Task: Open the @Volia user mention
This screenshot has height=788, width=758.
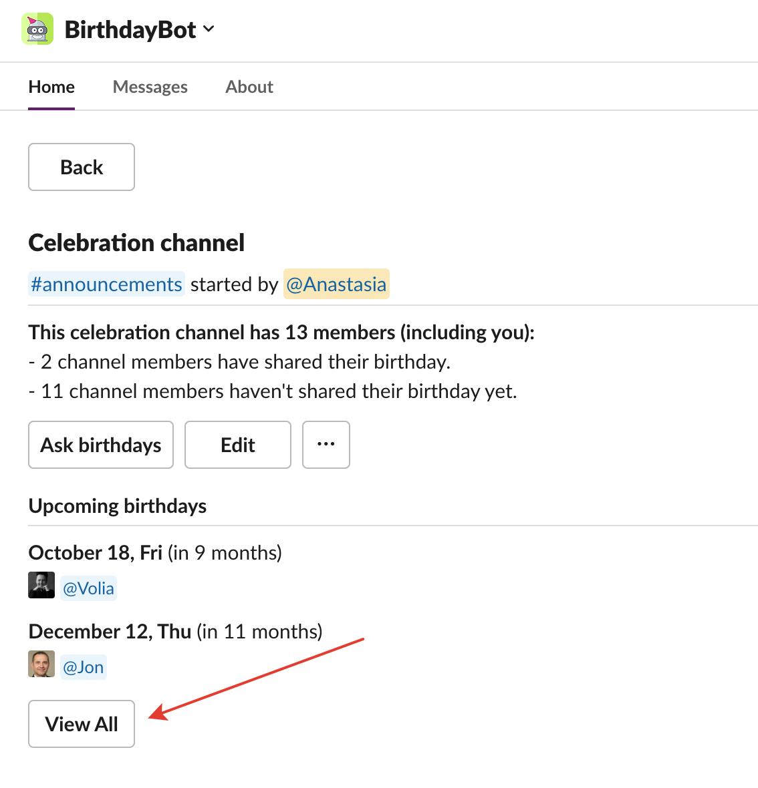Action: tap(88, 588)
